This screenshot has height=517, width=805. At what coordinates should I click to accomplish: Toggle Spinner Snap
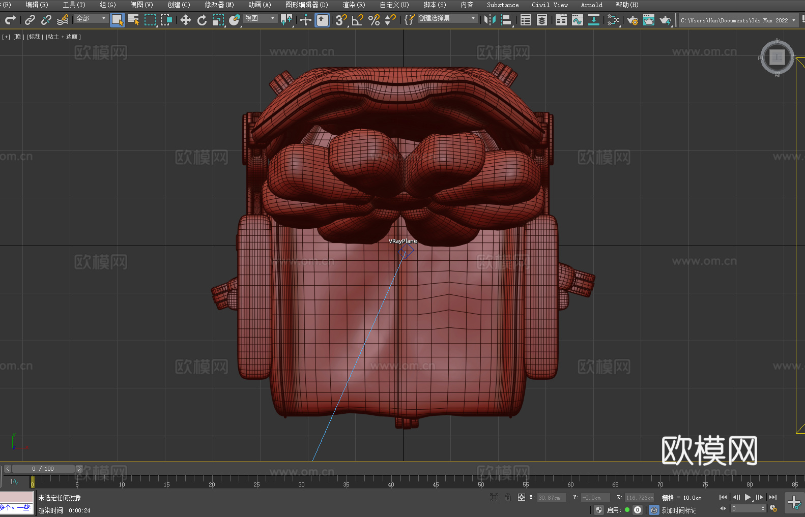click(x=390, y=20)
